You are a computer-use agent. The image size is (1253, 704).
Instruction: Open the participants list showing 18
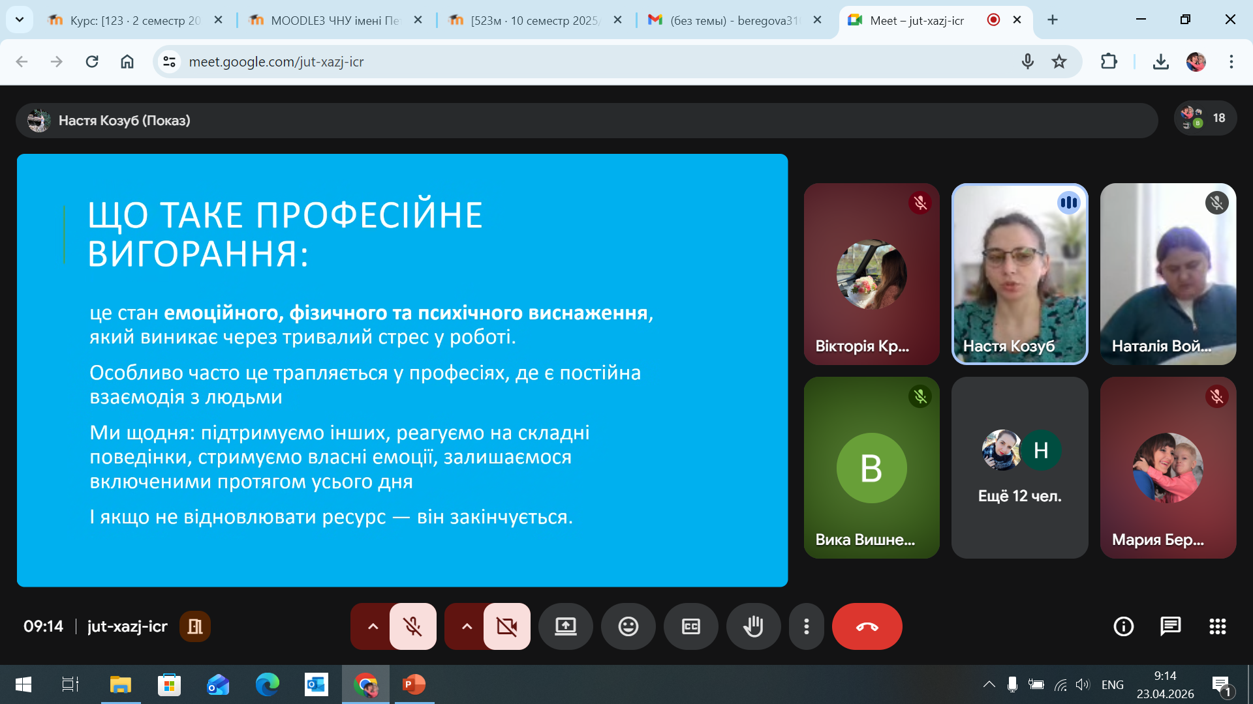(1205, 118)
